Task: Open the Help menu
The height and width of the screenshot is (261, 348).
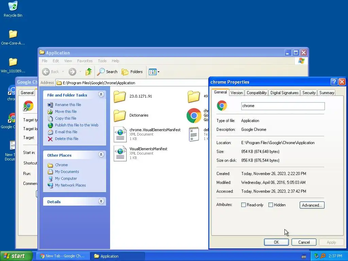Action: click(x=115, y=61)
